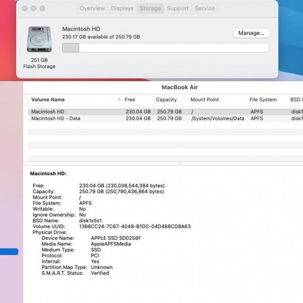Viewport: 303px width, 303px height.
Task: Click the S.M.A.R.T. Status Verified value
Action: [100, 273]
